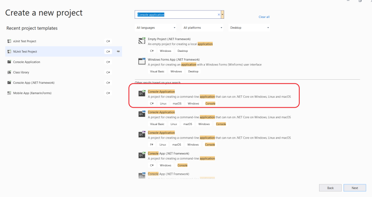Click the Visual Basic Console Application icon
Screen dimensions: 372x197
pos(142,114)
